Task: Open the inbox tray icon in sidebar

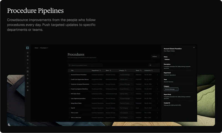Action: coord(27,60)
